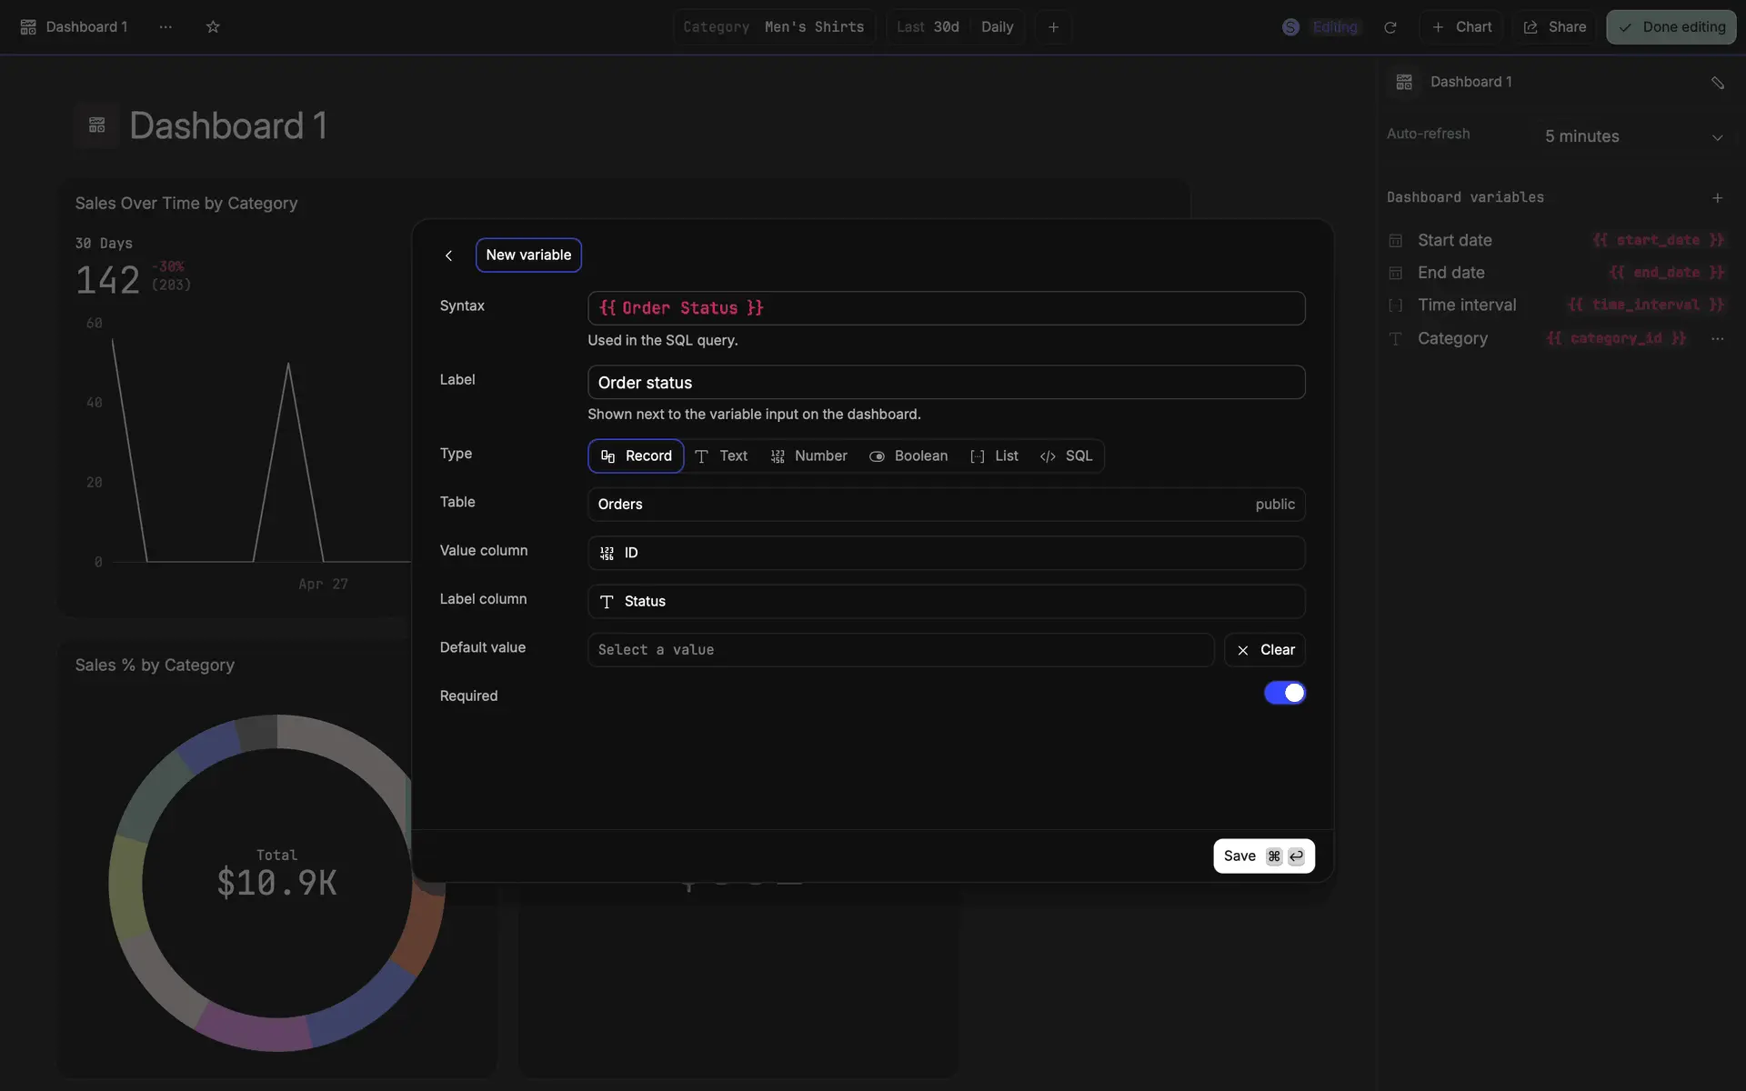Clear the default value

pyautogui.click(x=1264, y=650)
